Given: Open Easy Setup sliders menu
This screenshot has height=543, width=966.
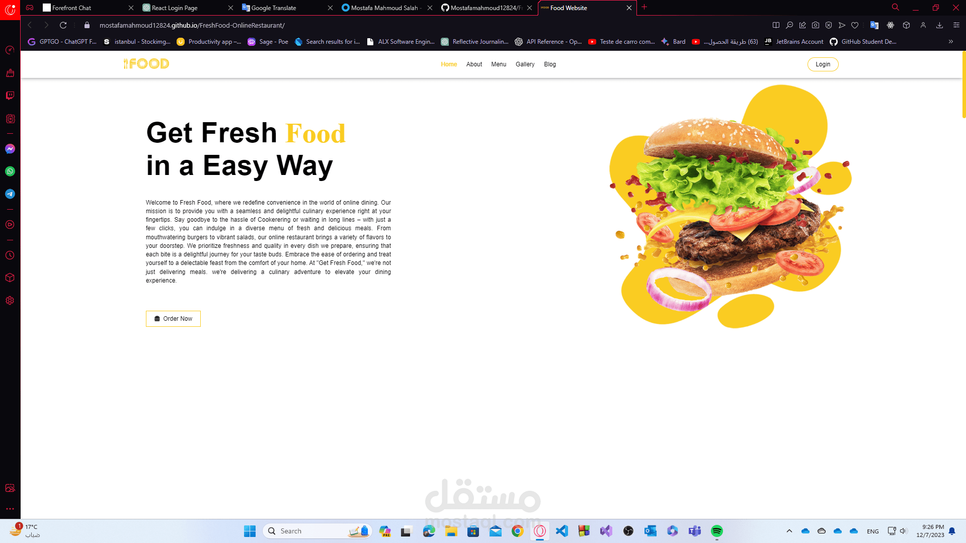Looking at the screenshot, I should [x=956, y=25].
